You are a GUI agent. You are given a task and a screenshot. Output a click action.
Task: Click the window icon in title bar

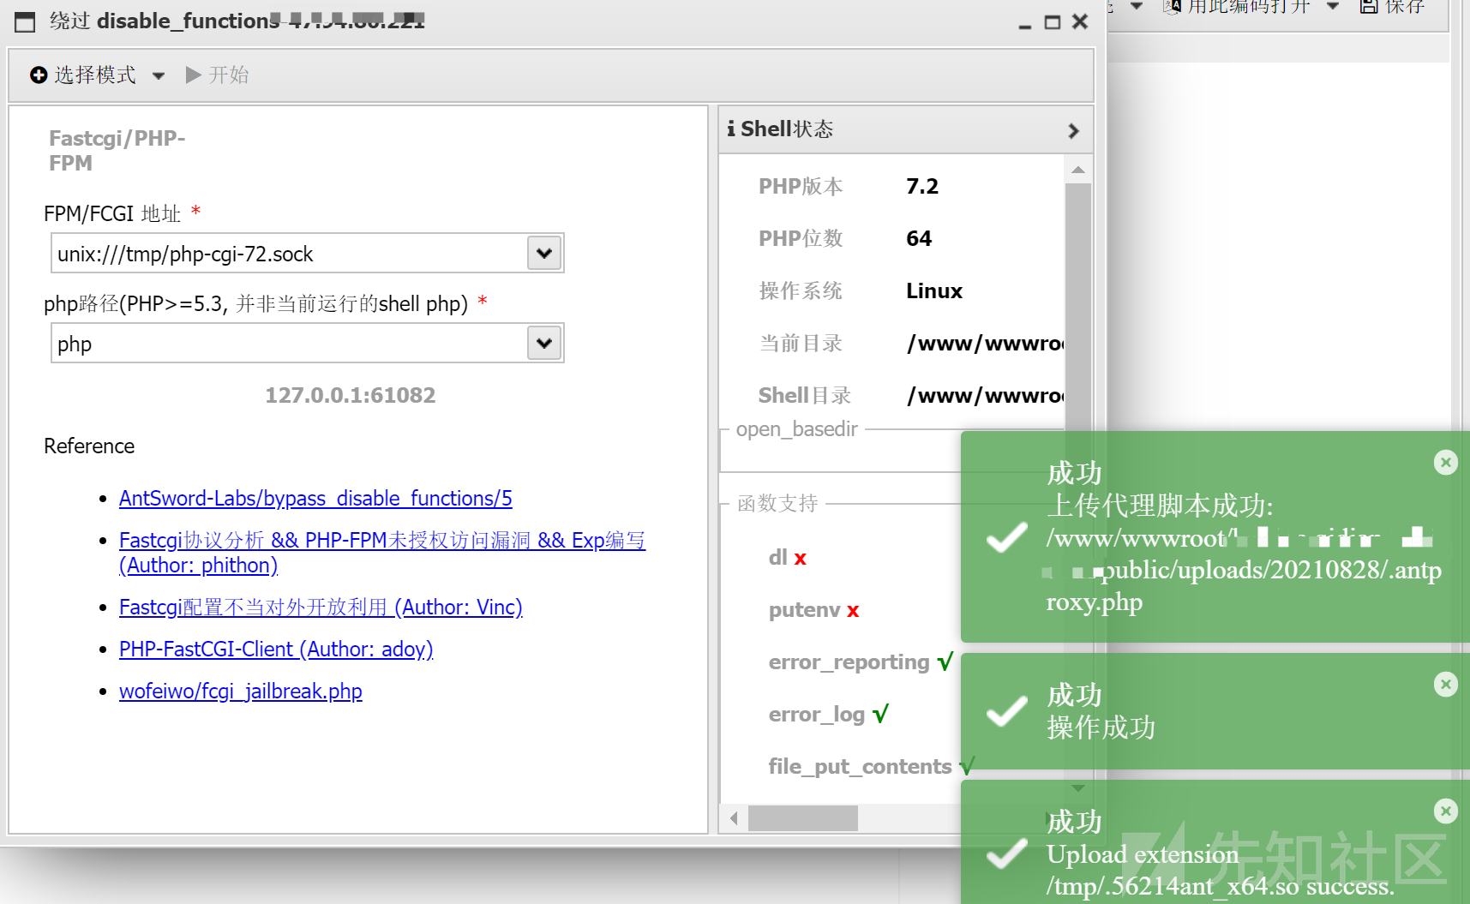pyautogui.click(x=26, y=22)
